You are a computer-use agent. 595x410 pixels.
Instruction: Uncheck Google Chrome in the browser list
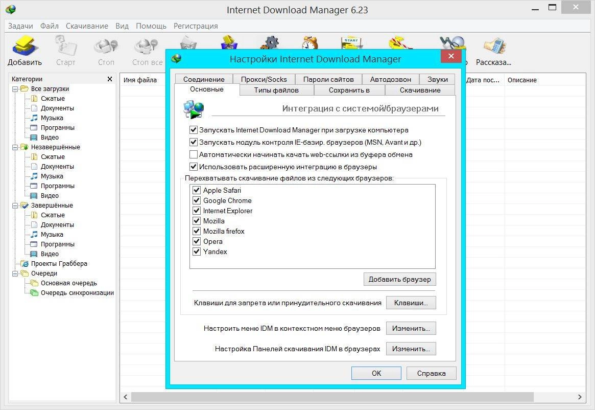coord(197,200)
